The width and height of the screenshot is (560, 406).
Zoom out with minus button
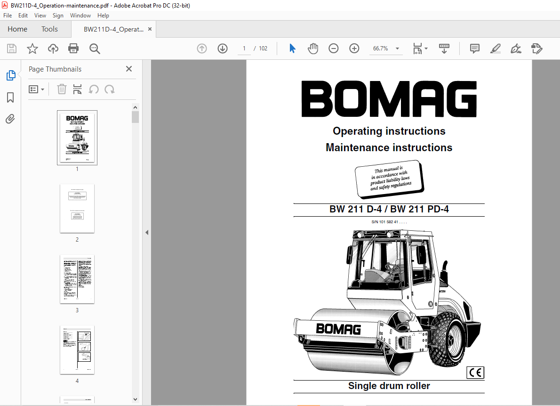(x=334, y=48)
